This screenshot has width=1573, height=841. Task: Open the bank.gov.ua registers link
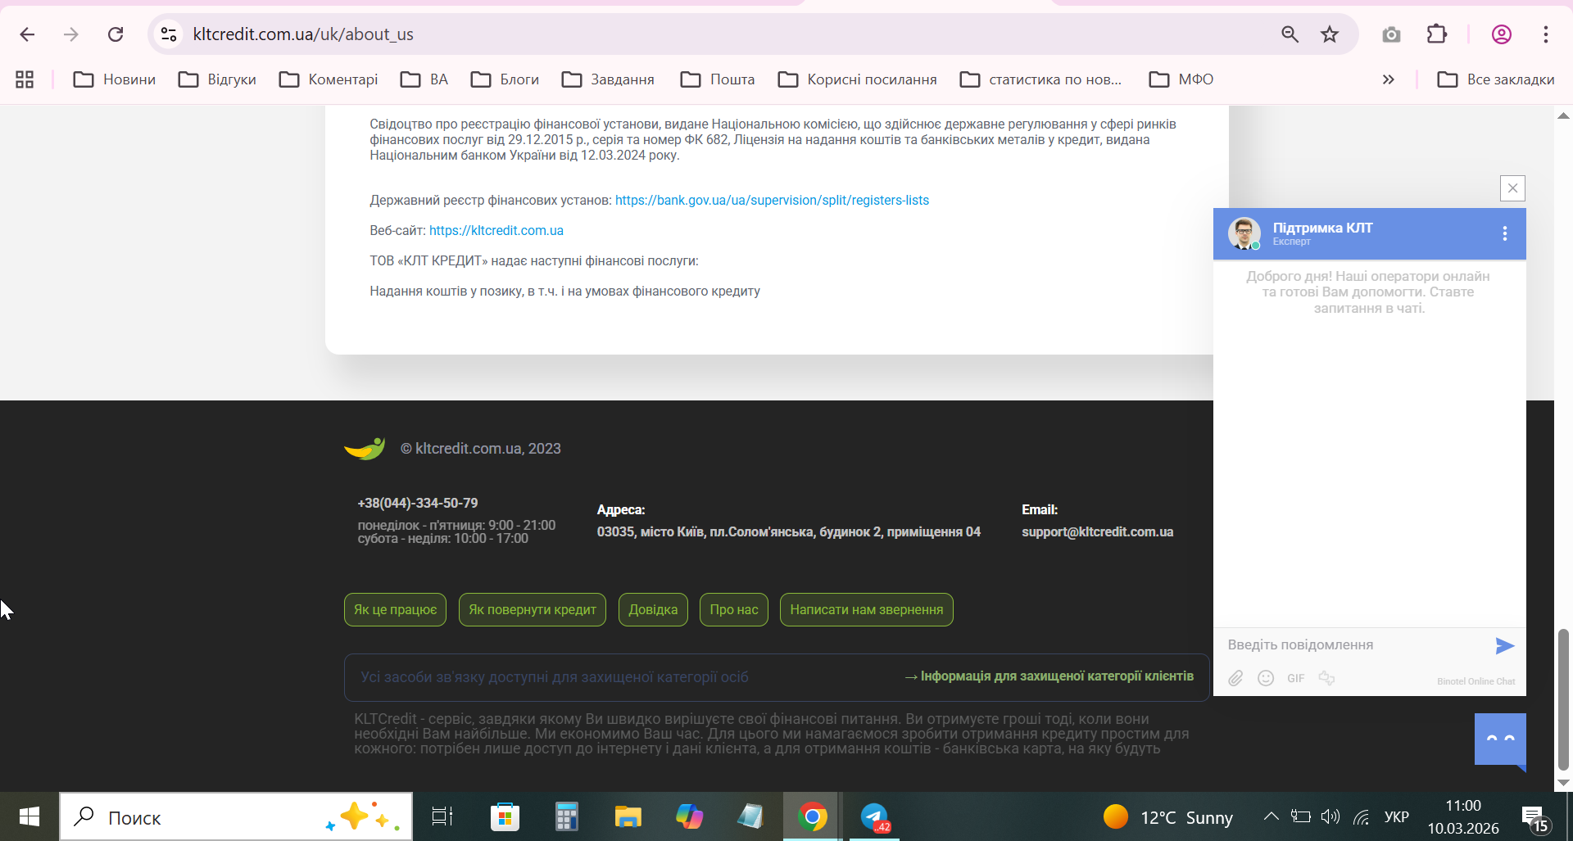[x=772, y=201]
